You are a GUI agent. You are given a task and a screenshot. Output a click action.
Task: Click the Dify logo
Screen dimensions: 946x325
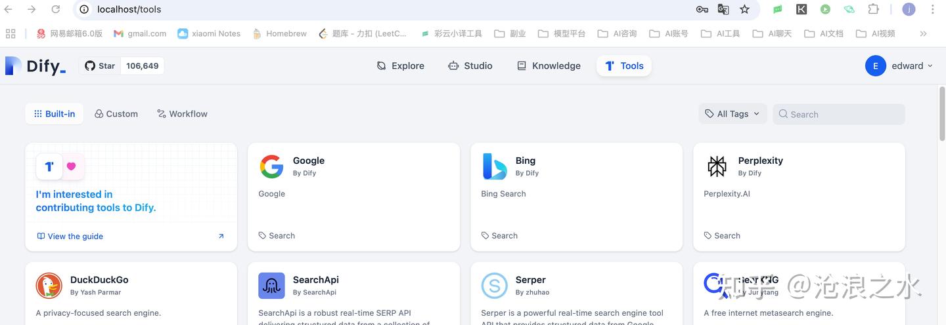click(x=35, y=66)
